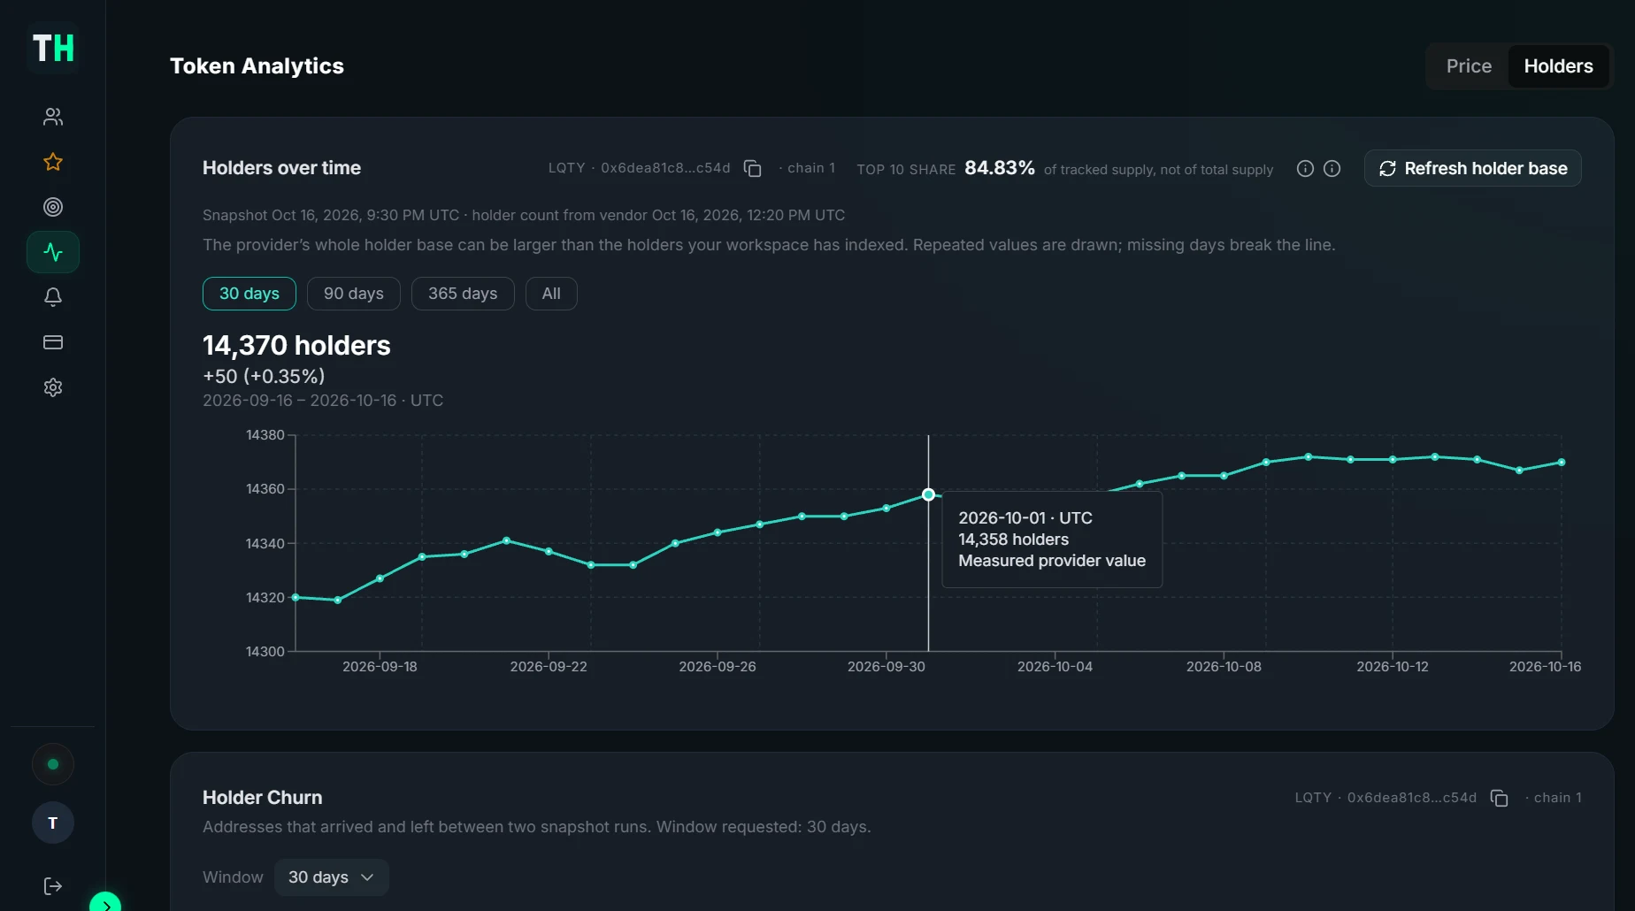Select the All range option
Screen dimensions: 1635x911
(x=551, y=294)
